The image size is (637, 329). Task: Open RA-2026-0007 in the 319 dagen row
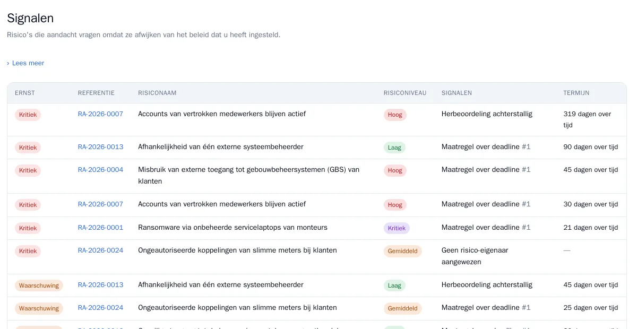[x=100, y=114]
